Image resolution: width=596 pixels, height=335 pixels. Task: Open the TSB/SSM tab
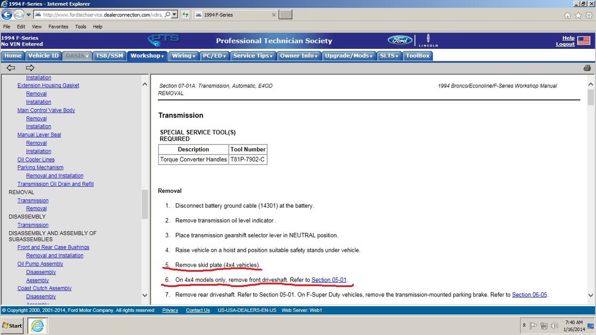click(109, 56)
